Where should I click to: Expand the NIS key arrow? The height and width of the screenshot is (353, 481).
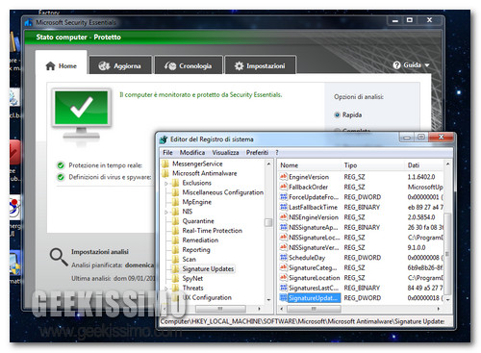click(x=166, y=212)
